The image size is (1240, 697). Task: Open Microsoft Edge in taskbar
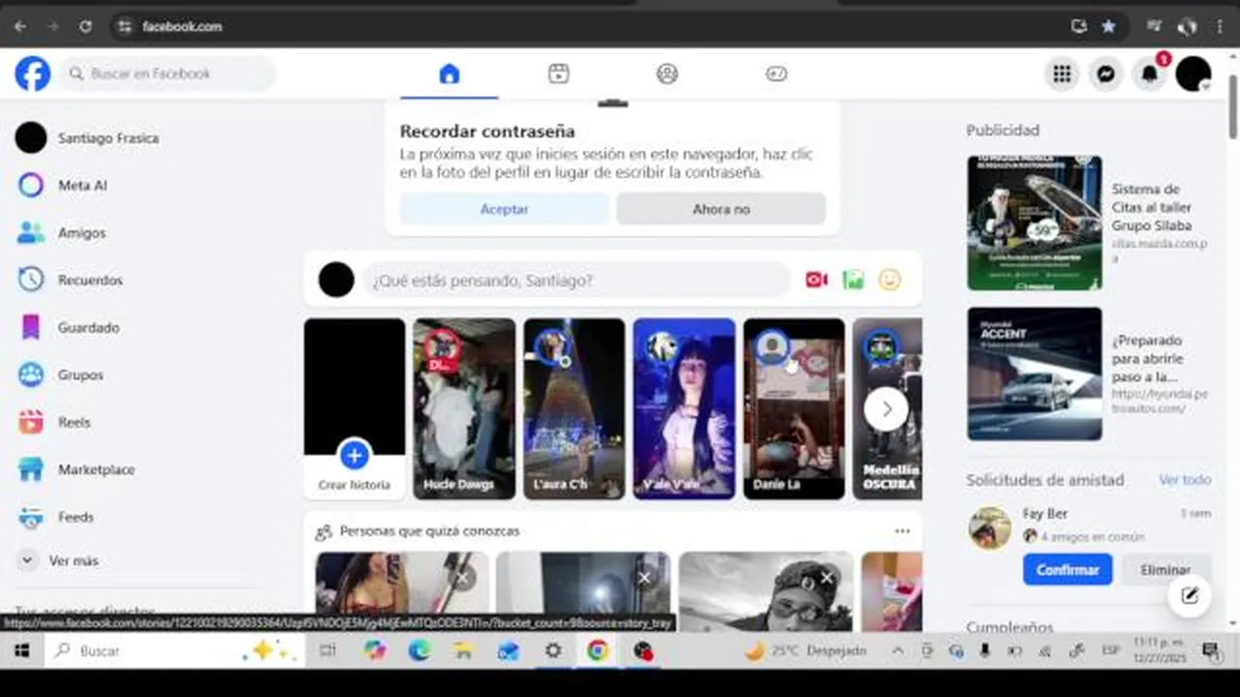pyautogui.click(x=419, y=652)
